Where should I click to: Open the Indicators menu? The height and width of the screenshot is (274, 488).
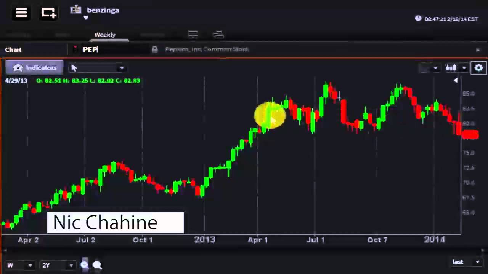click(x=34, y=68)
